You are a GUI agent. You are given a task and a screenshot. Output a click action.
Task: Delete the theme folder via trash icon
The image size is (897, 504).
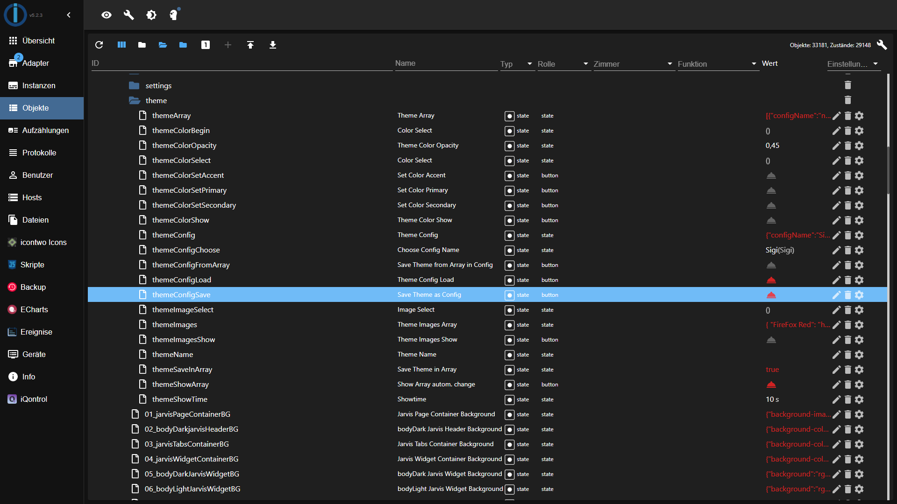click(x=848, y=100)
